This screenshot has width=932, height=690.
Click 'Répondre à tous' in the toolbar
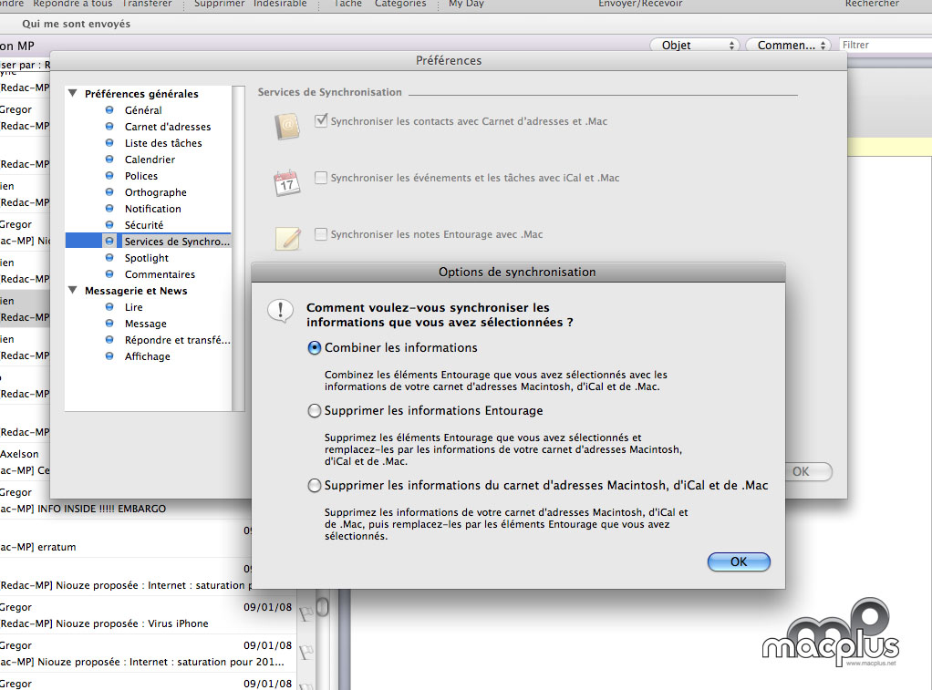pos(73,4)
